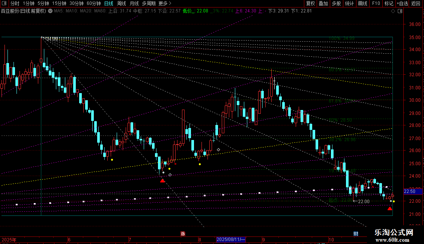The height and width of the screenshot is (244, 424).
Task: Switch to 5分钟 period tab
Action: tap(43, 3)
